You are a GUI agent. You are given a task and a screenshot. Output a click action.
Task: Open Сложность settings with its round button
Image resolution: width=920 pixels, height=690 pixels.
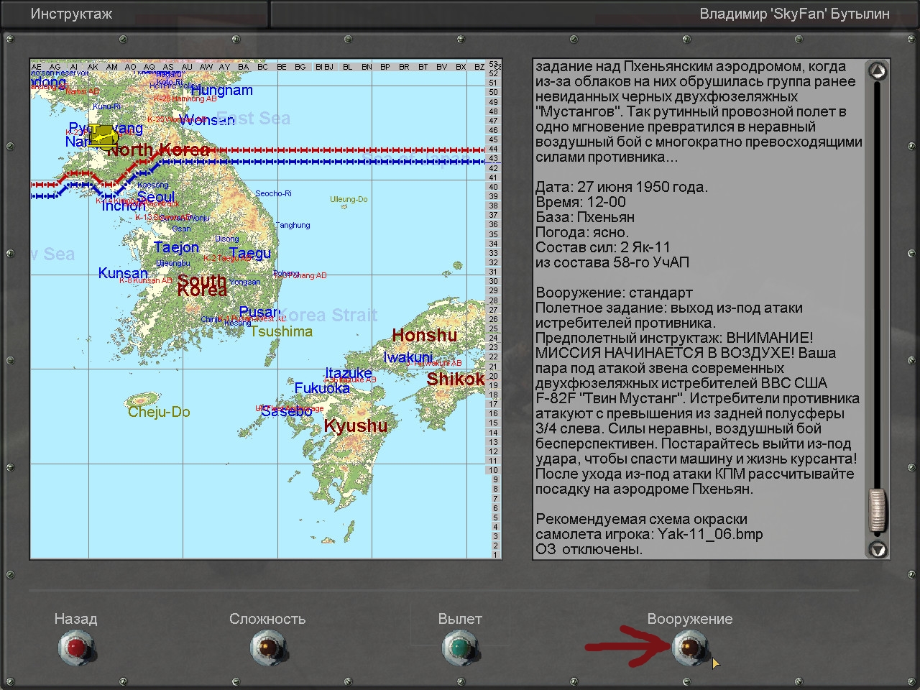(x=268, y=648)
